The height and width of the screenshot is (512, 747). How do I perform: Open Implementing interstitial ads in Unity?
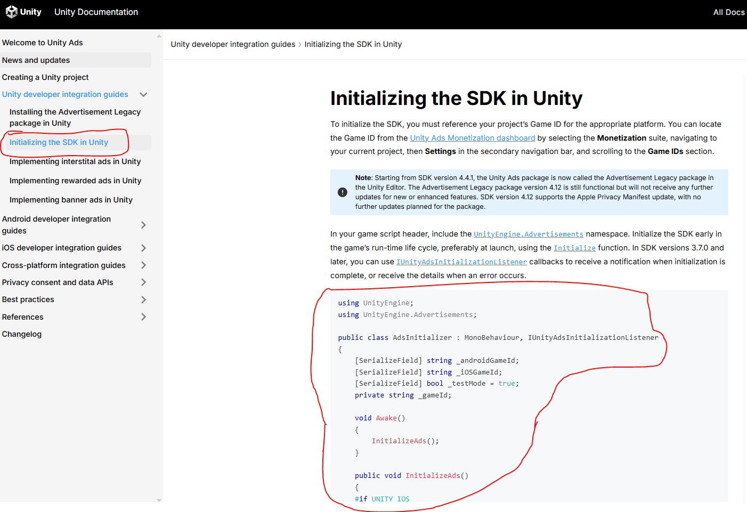pyautogui.click(x=75, y=161)
